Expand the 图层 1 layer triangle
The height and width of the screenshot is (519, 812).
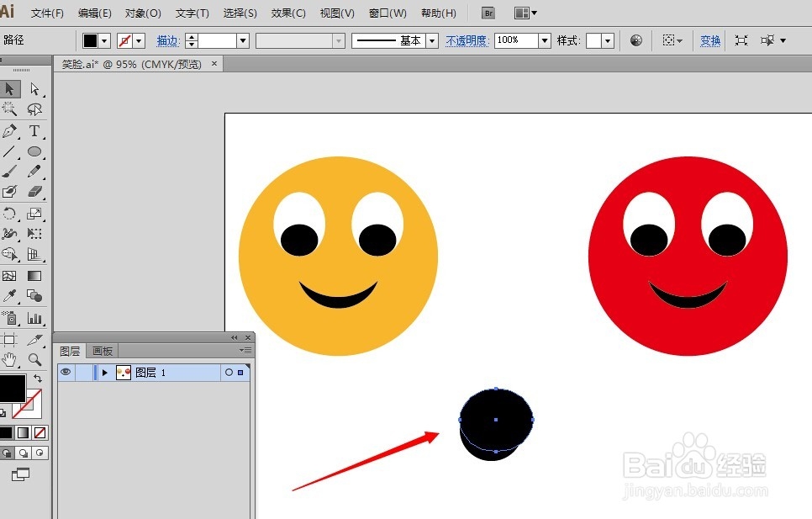(x=104, y=373)
